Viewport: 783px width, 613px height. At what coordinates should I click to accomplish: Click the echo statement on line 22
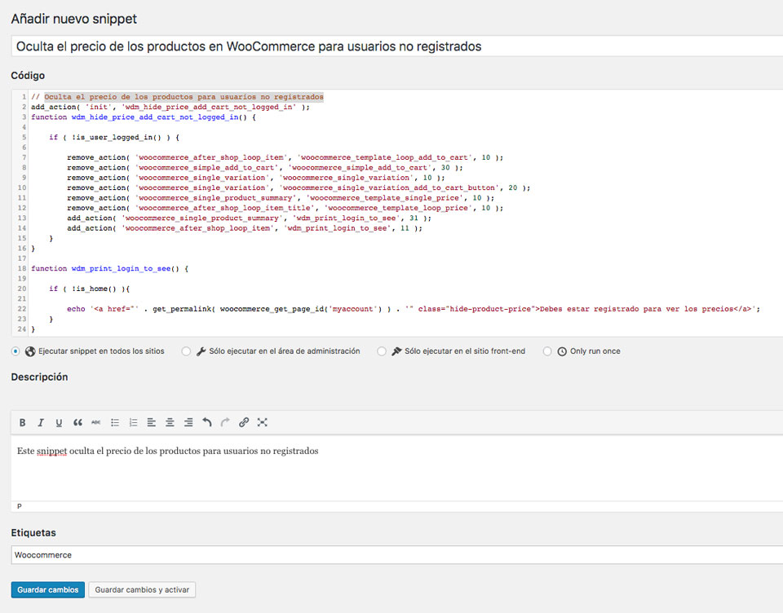[x=414, y=309]
